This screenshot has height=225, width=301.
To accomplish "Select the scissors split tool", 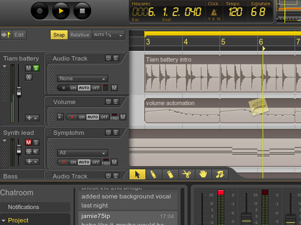I will (187, 174).
